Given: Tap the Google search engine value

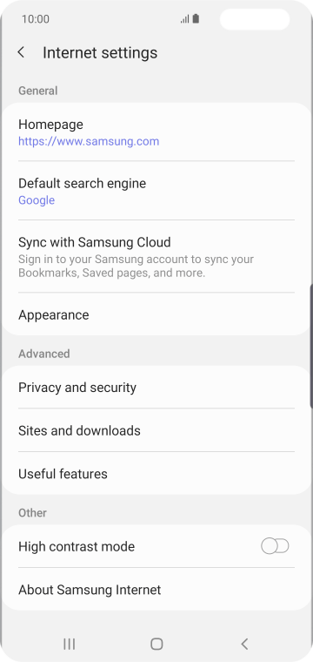Looking at the screenshot, I should pos(37,200).
